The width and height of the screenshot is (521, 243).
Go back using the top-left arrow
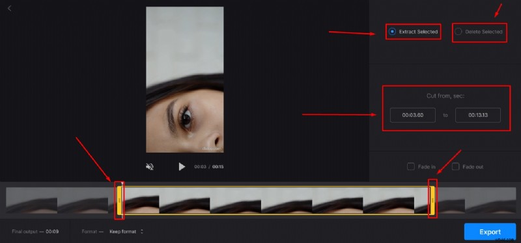tap(9, 8)
